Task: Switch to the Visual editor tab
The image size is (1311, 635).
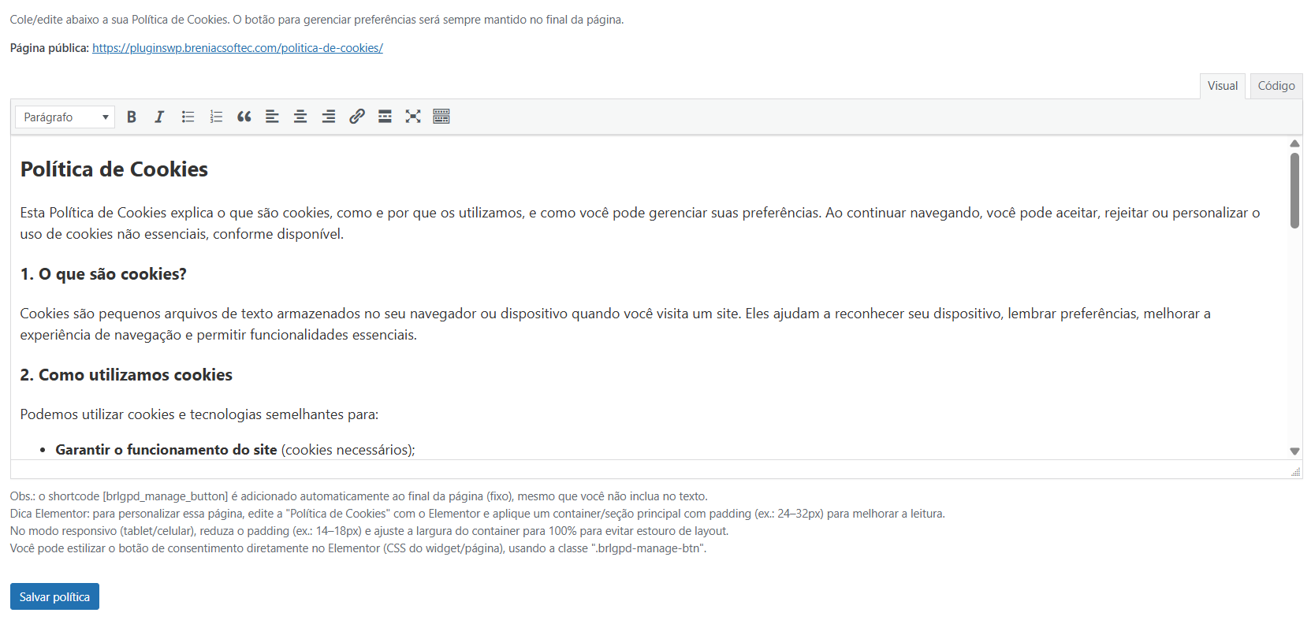Action: [1222, 86]
